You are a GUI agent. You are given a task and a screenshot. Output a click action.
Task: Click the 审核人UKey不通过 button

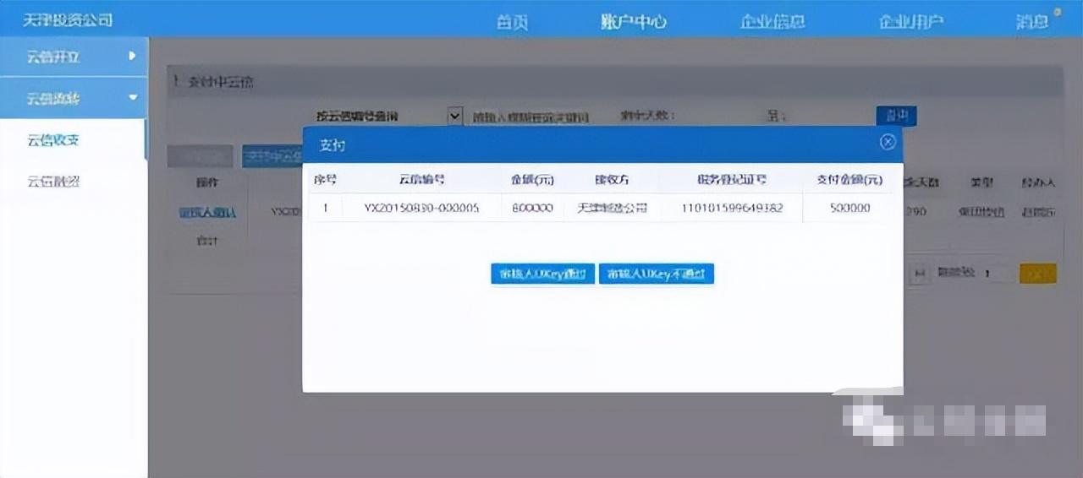pos(657,274)
